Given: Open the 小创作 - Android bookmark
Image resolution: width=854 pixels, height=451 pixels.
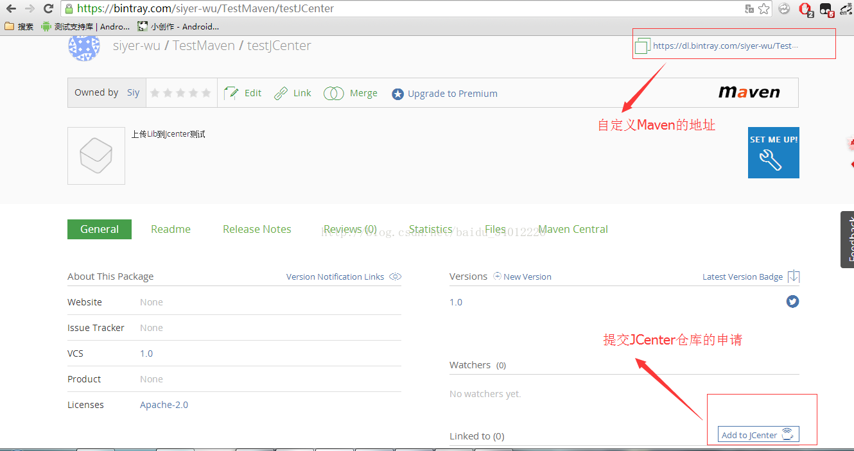Looking at the screenshot, I should (x=178, y=26).
